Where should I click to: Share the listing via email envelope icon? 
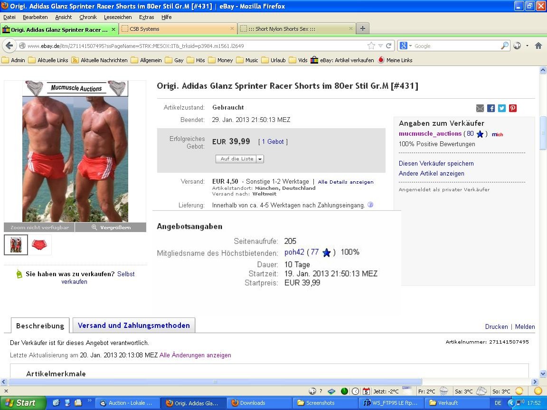[480, 108]
